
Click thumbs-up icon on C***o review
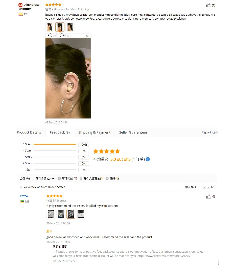[208, 196]
